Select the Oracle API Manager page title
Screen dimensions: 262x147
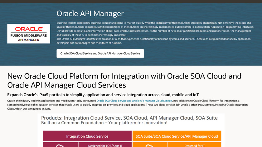tap(90, 14)
